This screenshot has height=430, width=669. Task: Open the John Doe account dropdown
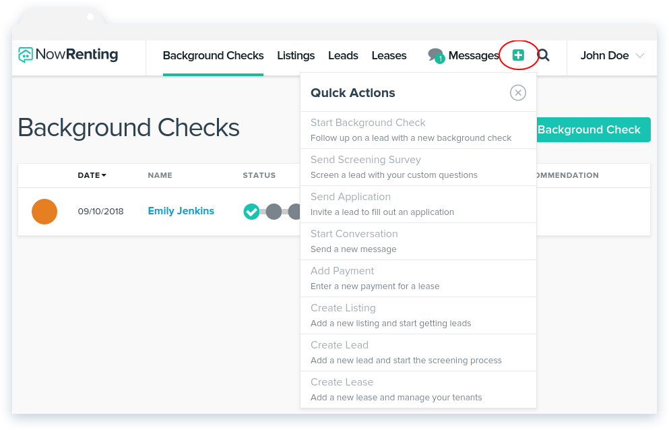pyautogui.click(x=612, y=55)
